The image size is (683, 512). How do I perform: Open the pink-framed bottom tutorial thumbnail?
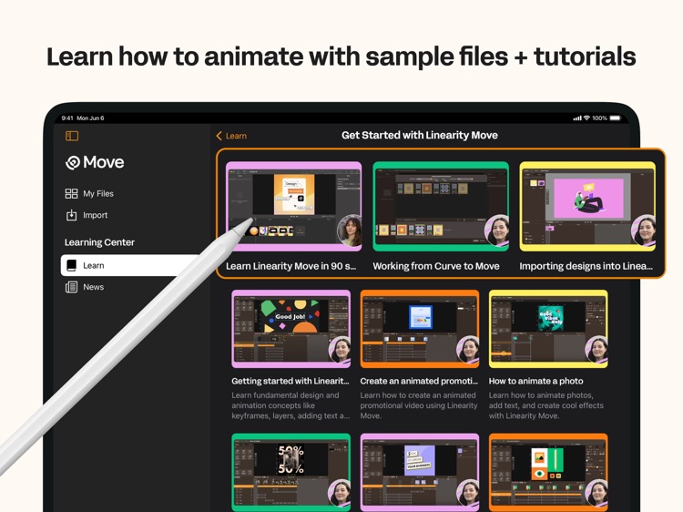click(x=420, y=472)
